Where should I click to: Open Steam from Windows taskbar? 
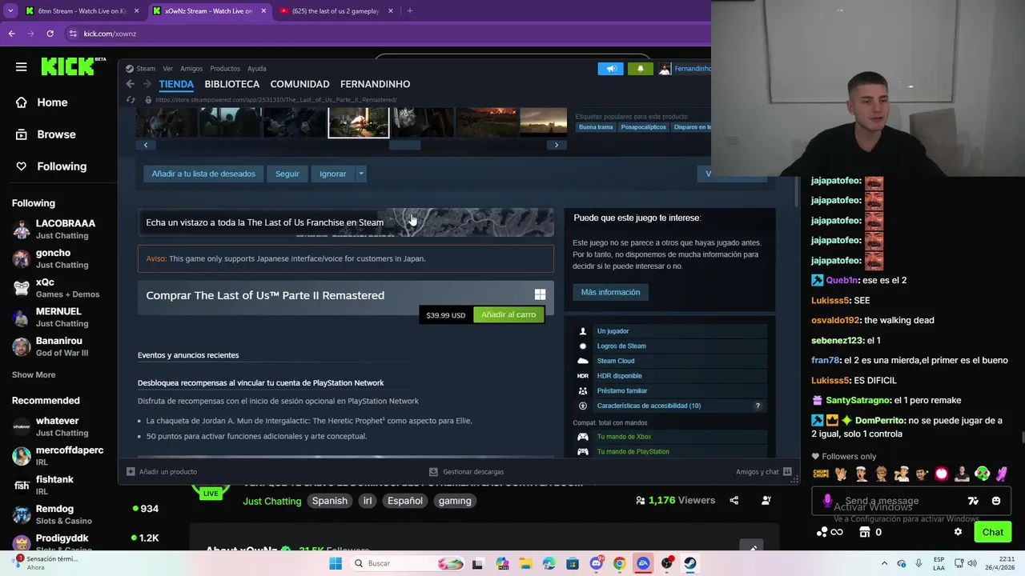click(x=689, y=563)
